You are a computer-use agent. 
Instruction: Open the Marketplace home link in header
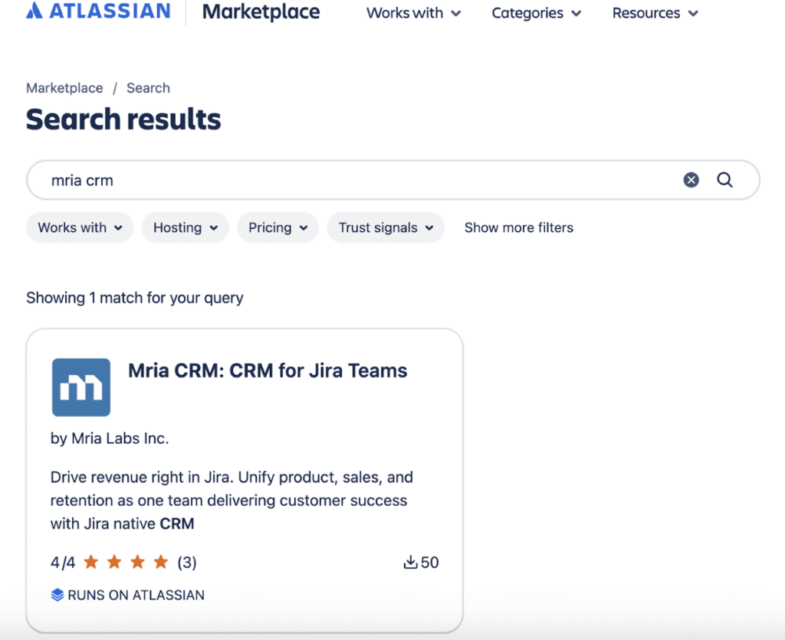tap(261, 11)
